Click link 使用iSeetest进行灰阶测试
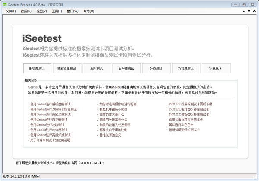The image size is (259, 181). (47, 125)
